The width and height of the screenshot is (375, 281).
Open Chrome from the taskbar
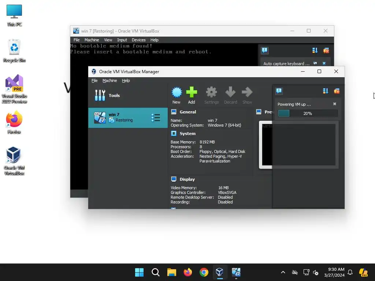(204, 272)
